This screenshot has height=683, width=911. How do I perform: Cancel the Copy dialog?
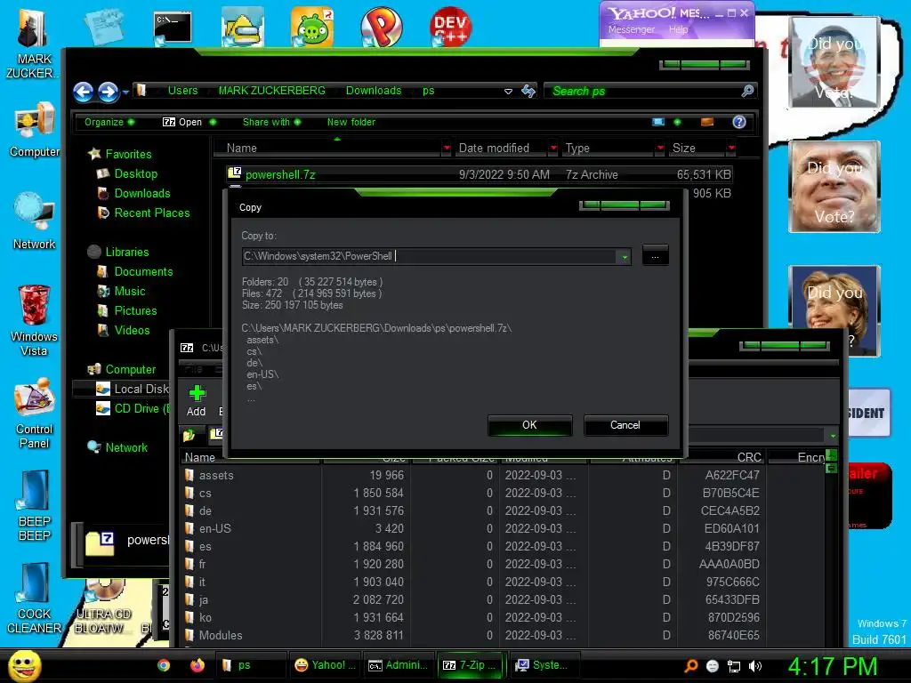[625, 425]
